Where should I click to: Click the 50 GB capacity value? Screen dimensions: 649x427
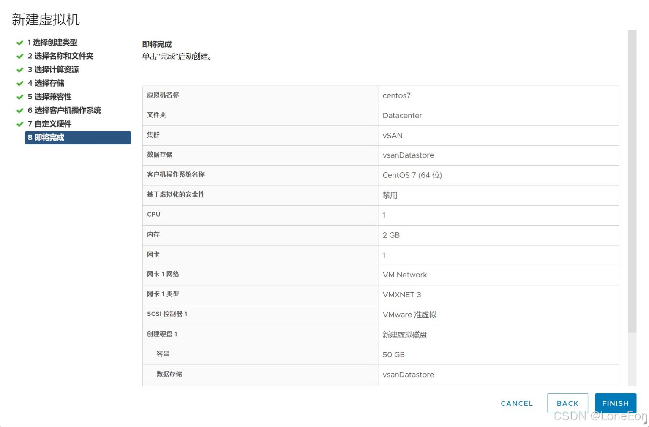393,354
